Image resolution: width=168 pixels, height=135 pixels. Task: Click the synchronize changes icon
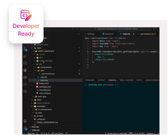click(37, 133)
